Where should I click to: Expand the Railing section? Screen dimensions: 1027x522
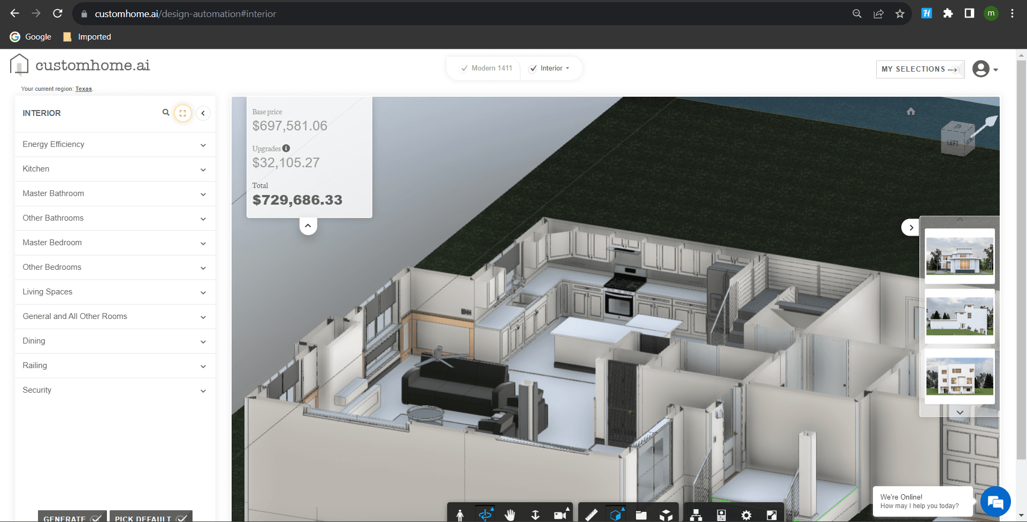[x=115, y=365]
